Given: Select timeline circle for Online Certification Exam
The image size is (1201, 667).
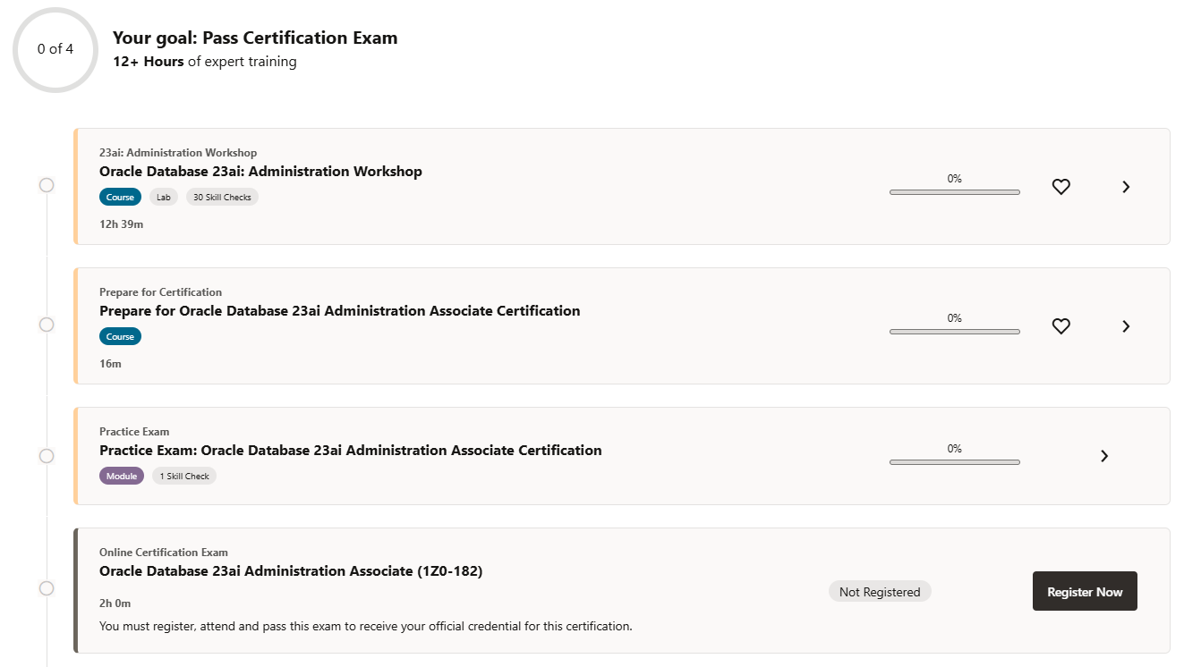Looking at the screenshot, I should click(47, 588).
